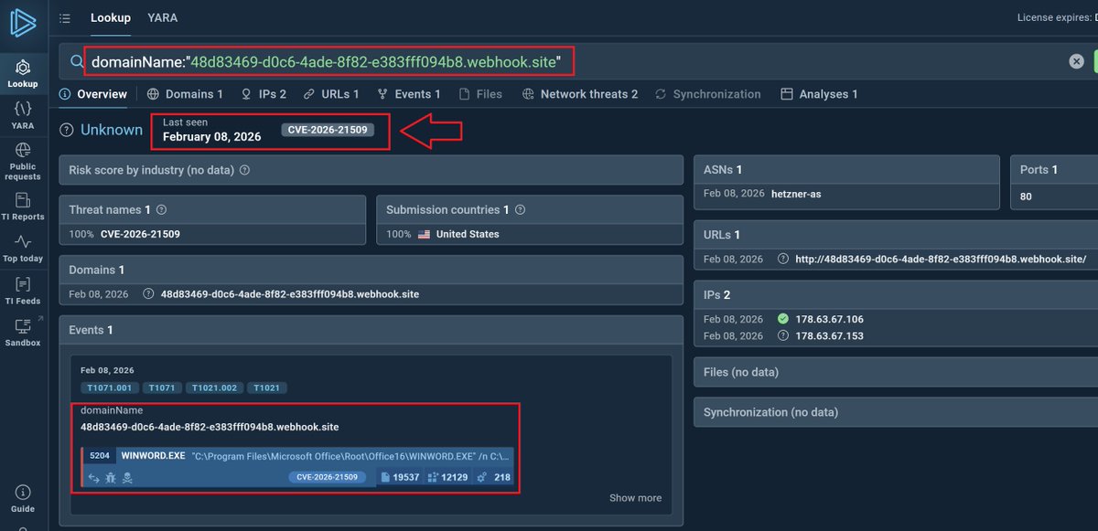Screen dimensions: 1098x531
Task: Click CVE-2026-21509 in Threat names panel
Action: (140, 234)
